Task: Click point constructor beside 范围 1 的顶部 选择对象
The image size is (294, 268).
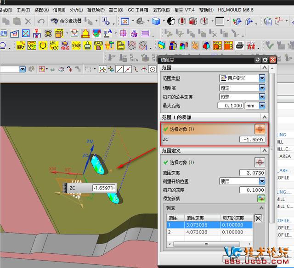Action: 260,129
